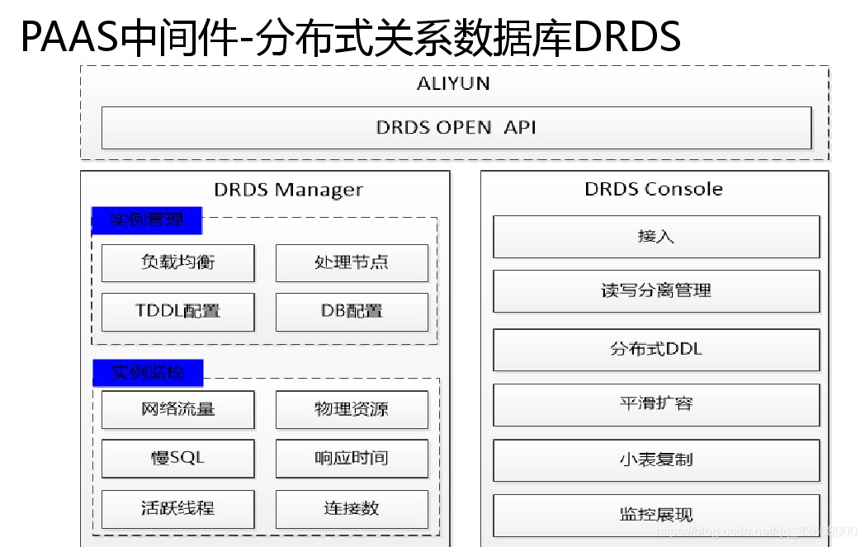Click the blue 实例监控 label
The width and height of the screenshot is (865, 547).
(148, 373)
